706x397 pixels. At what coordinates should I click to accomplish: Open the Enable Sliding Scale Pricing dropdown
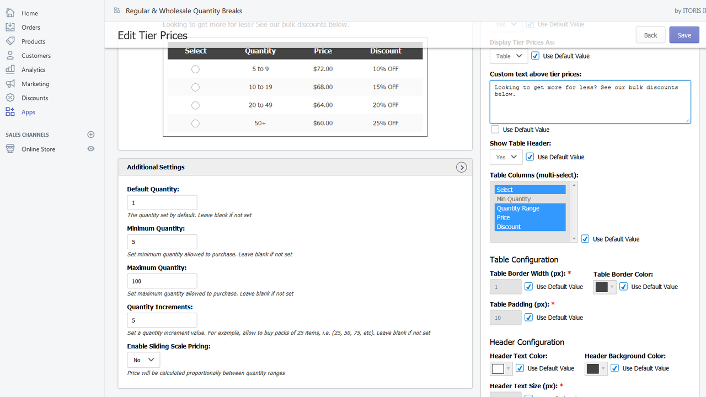click(x=143, y=360)
